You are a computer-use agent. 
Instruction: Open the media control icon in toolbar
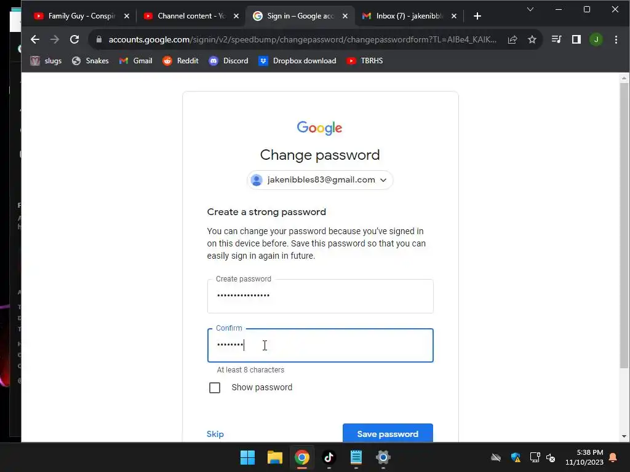(556, 39)
